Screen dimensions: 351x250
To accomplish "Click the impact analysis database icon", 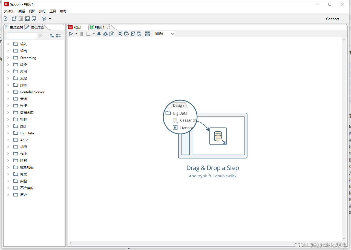I will tap(126, 34).
